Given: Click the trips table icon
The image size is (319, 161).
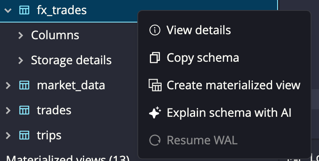Looking at the screenshot, I should [x=24, y=135].
